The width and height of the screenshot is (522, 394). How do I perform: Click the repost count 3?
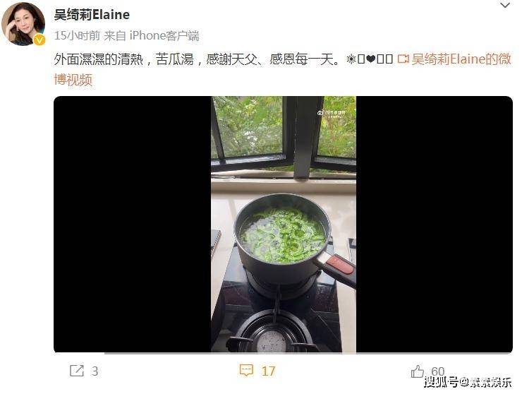(x=95, y=371)
